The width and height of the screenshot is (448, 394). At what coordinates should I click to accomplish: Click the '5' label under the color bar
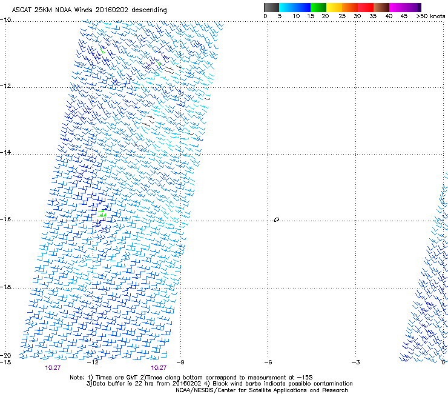pos(280,16)
